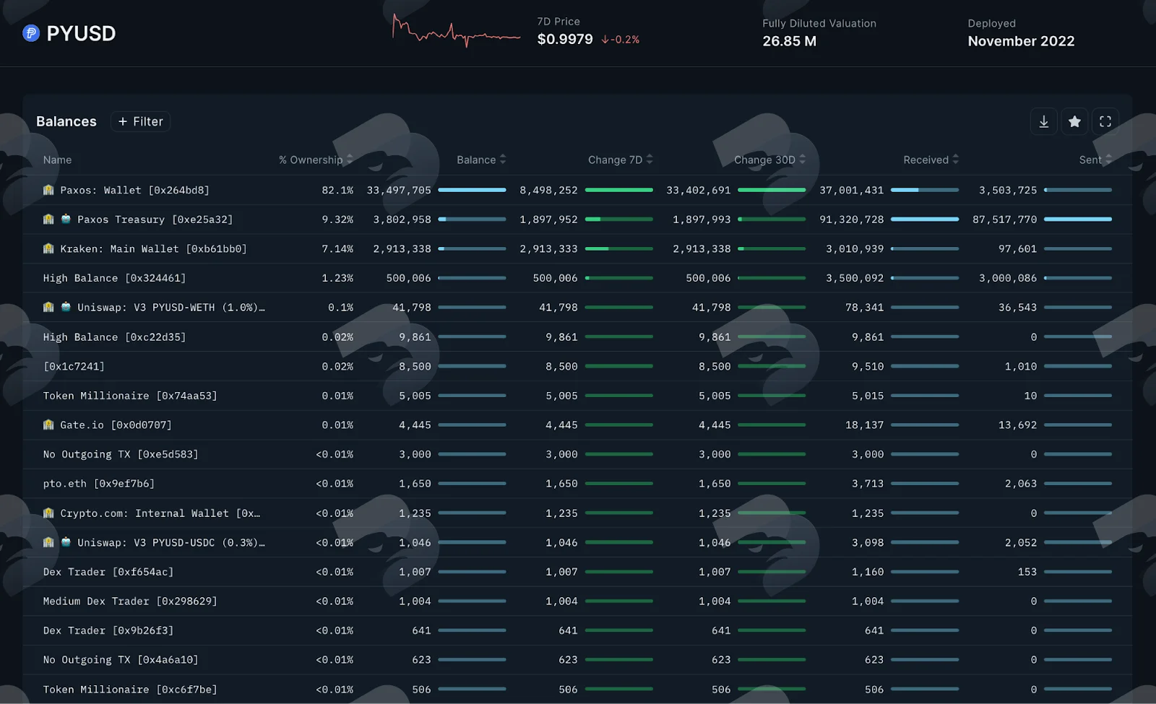Click the Balances panel heading
This screenshot has width=1156, height=704.
coord(66,121)
